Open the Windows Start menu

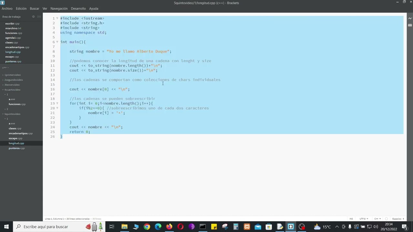(6, 227)
